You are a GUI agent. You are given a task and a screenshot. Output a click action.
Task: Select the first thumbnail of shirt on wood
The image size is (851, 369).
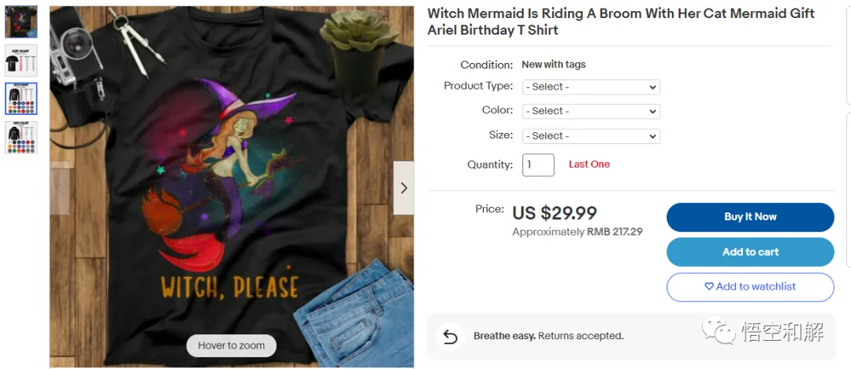[21, 22]
